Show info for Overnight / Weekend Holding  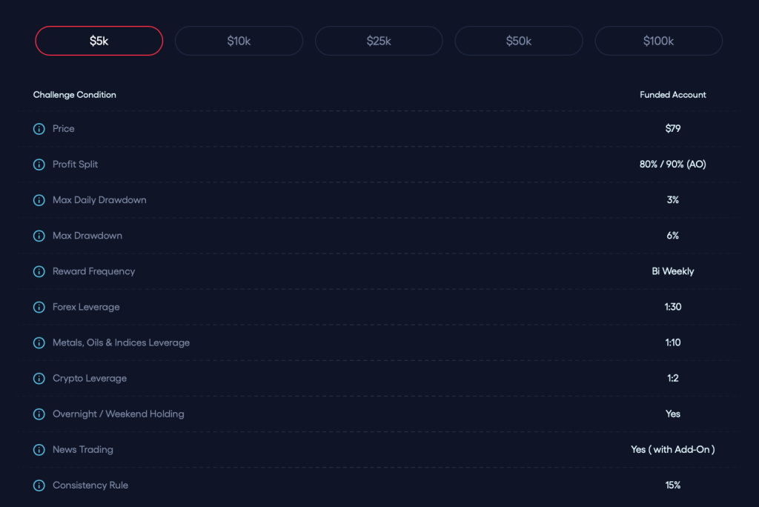point(39,414)
